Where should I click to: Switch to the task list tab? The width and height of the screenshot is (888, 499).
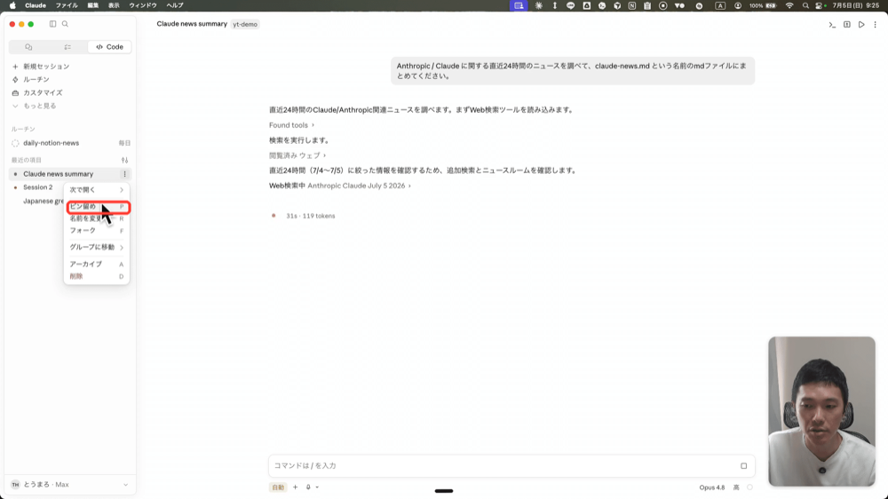67,47
